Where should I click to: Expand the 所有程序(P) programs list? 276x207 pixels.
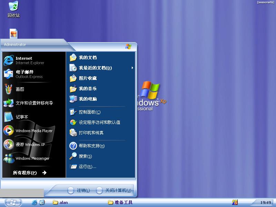[30, 173]
